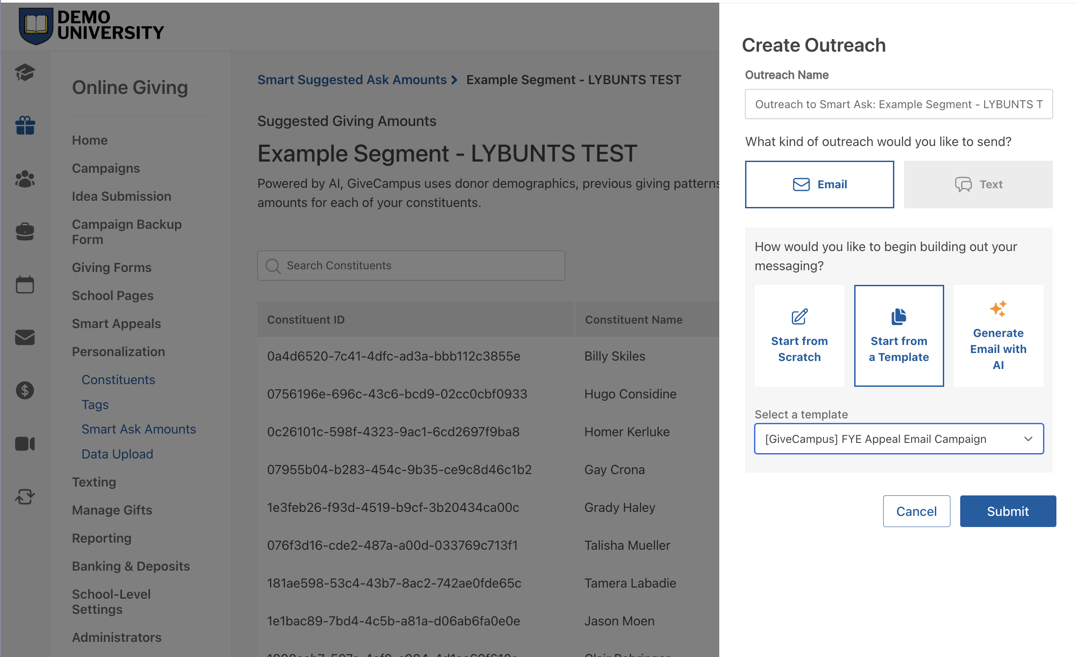Open Manage Gifts menu item
The width and height of the screenshot is (1076, 657).
pos(112,510)
